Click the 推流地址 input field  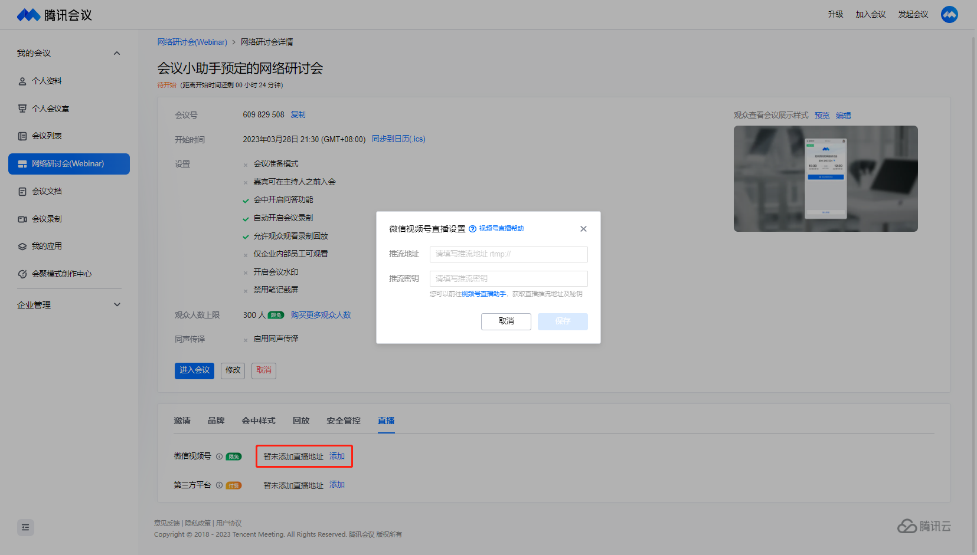pos(509,254)
